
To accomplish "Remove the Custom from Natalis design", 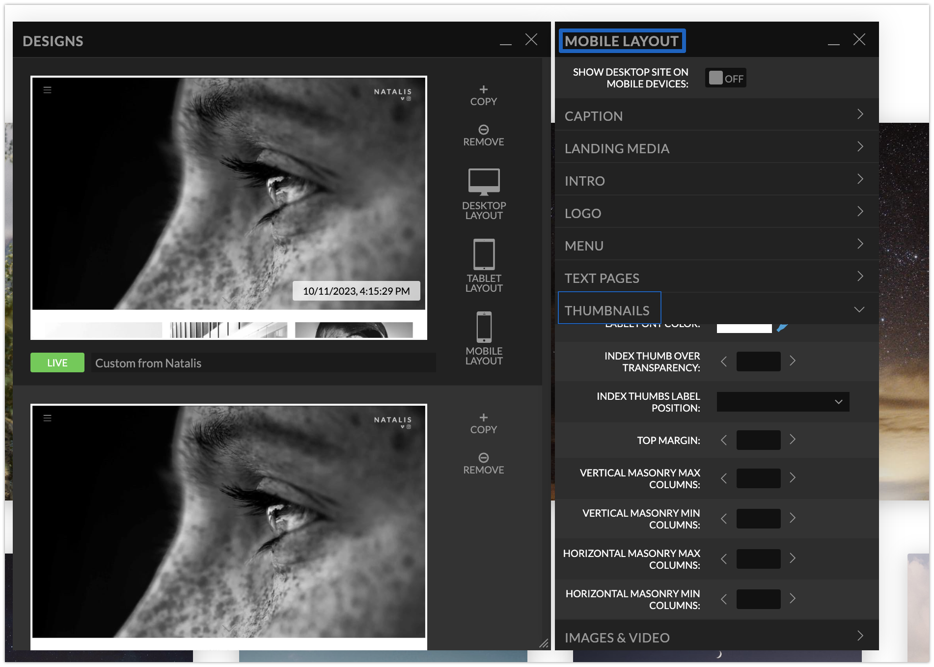I will (483, 136).
